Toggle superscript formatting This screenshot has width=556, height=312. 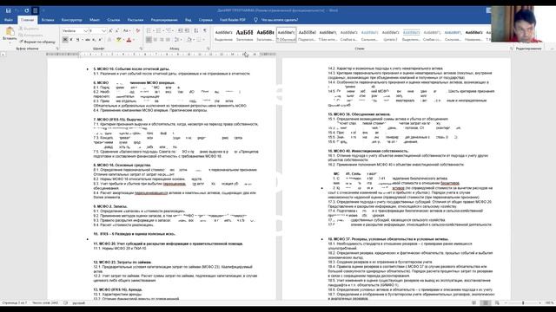[100, 40]
